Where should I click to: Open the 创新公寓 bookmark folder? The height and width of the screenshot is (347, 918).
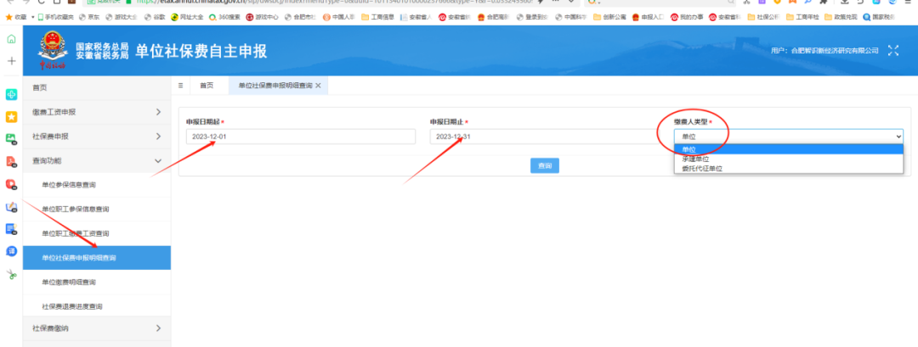coord(609,17)
